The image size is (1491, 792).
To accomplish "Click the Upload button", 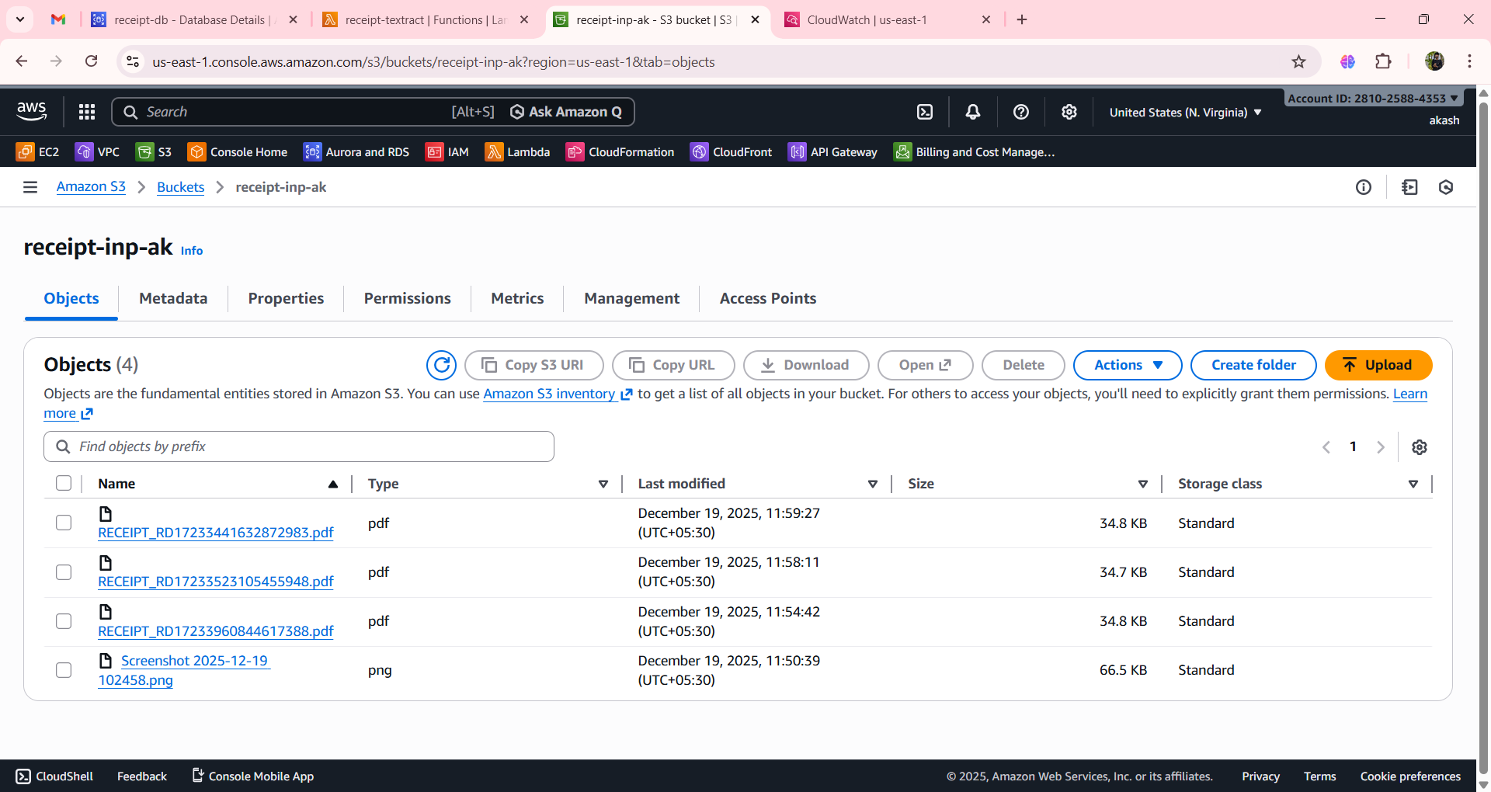I will (1378, 365).
